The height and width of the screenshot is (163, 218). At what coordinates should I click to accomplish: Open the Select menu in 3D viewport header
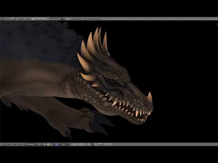(x=15, y=144)
